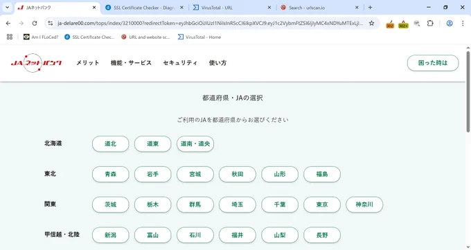Click the page vertical scrollbar thumb
This screenshot has width=471, height=250.
click(x=468, y=91)
